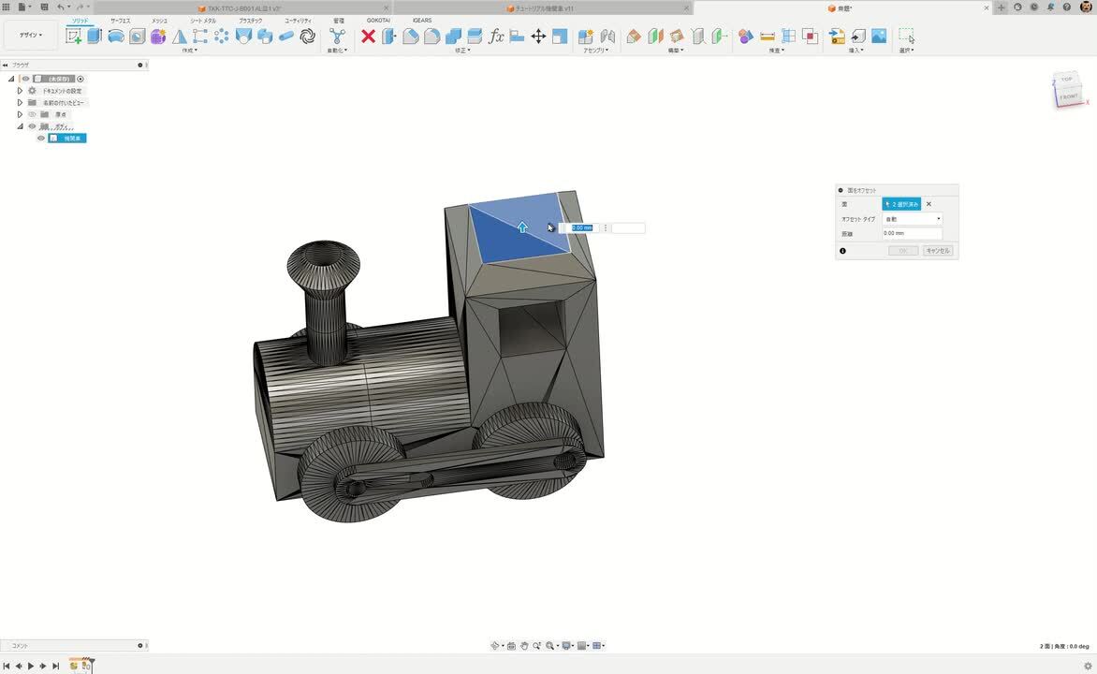The height and width of the screenshot is (674, 1097).
Task: Clear the face selection with X
Action: (x=929, y=204)
